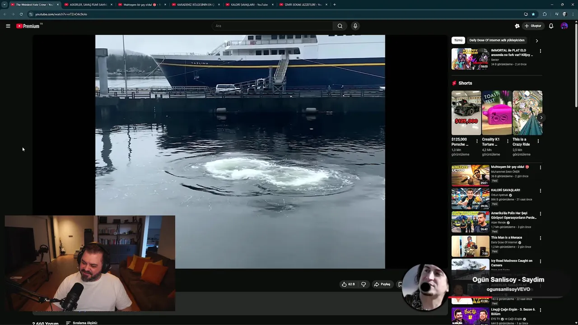Switch to KARADENİZ BÖLGESİNİN browser tab
578x325 pixels.
pyautogui.click(x=196, y=5)
